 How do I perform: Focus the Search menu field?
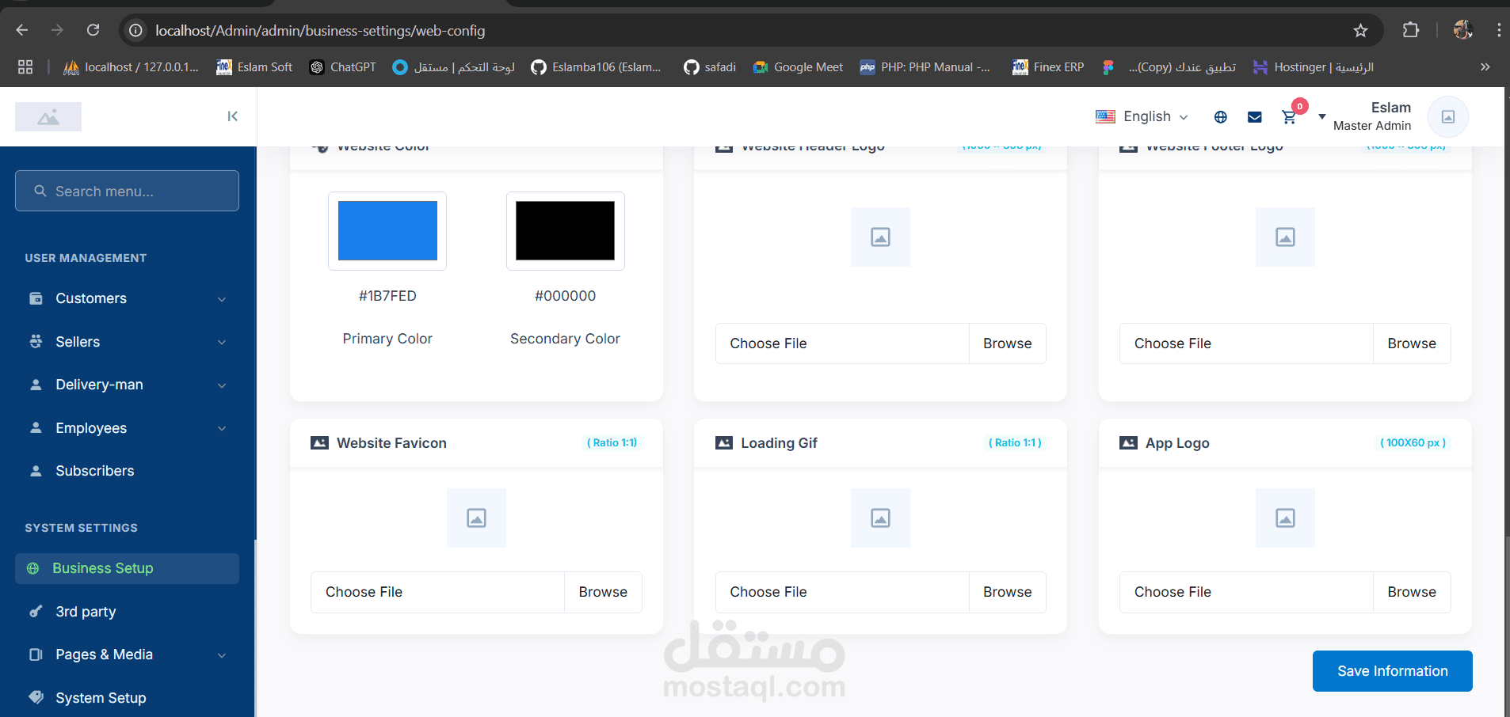coord(127,191)
